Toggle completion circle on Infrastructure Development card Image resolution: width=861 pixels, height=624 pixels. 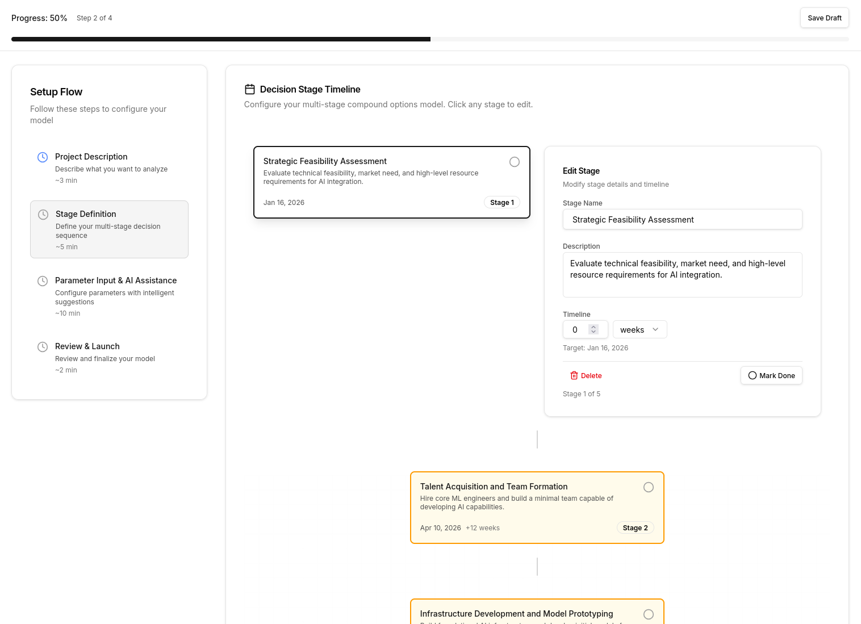(649, 614)
